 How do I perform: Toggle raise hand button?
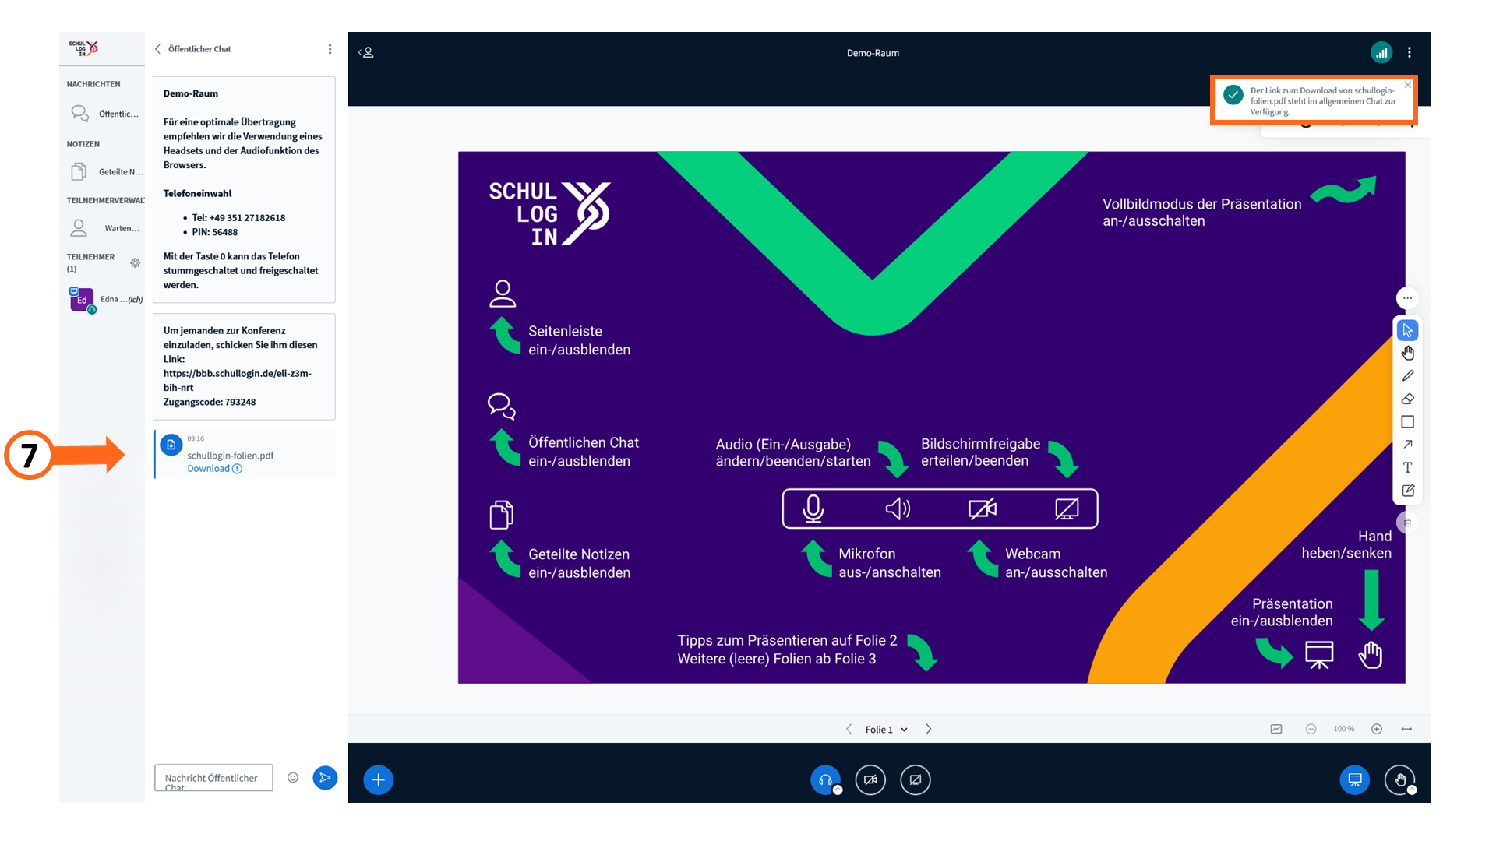tap(1399, 779)
